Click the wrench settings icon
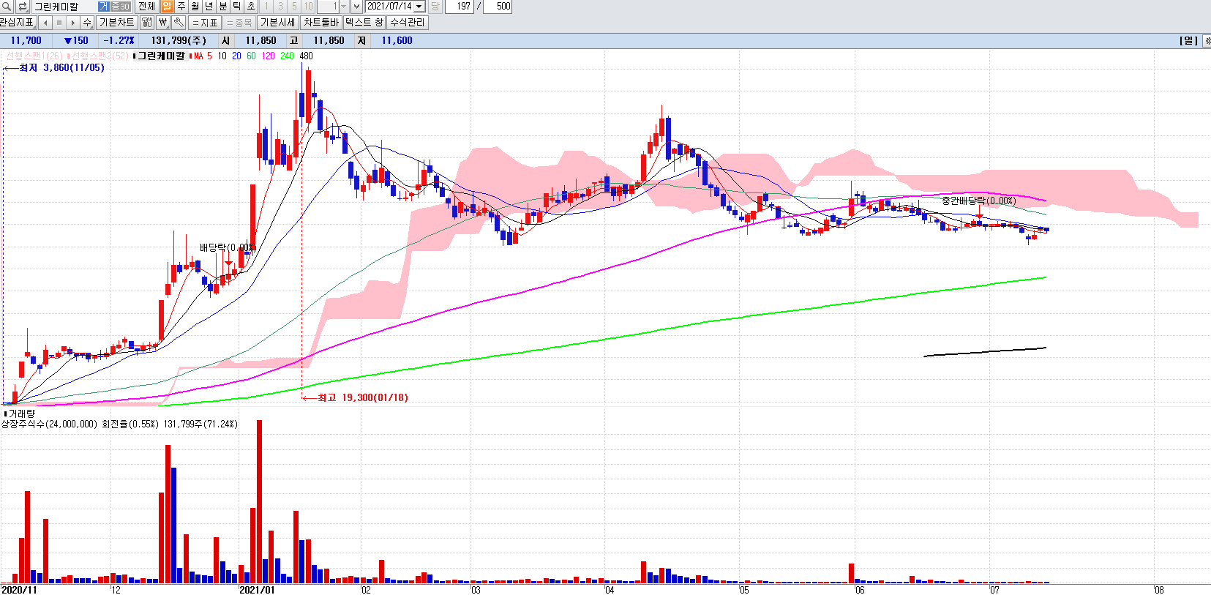1211x595 pixels. click(x=179, y=23)
